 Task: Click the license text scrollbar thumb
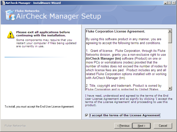coord(170,38)
